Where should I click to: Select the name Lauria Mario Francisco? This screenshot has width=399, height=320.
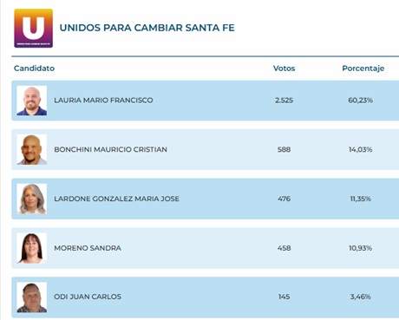[103, 101]
